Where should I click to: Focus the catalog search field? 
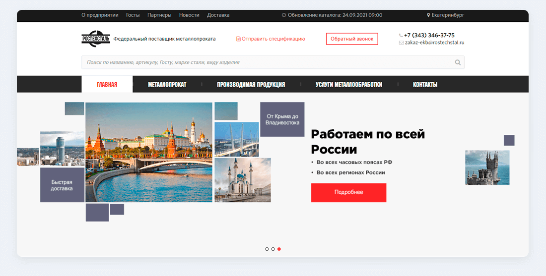tap(273, 62)
